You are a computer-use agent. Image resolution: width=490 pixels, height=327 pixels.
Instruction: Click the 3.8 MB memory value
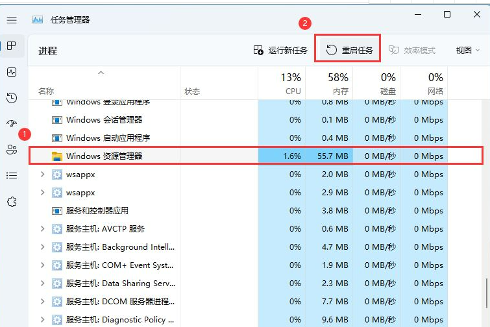(335, 211)
